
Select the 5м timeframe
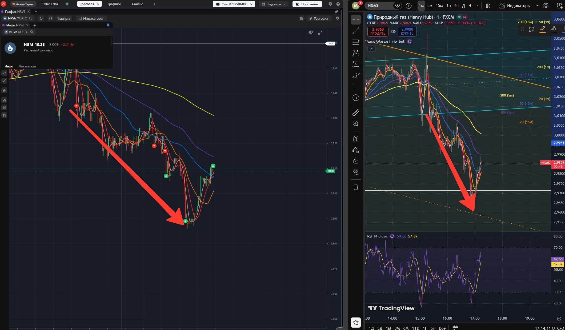[430, 6]
